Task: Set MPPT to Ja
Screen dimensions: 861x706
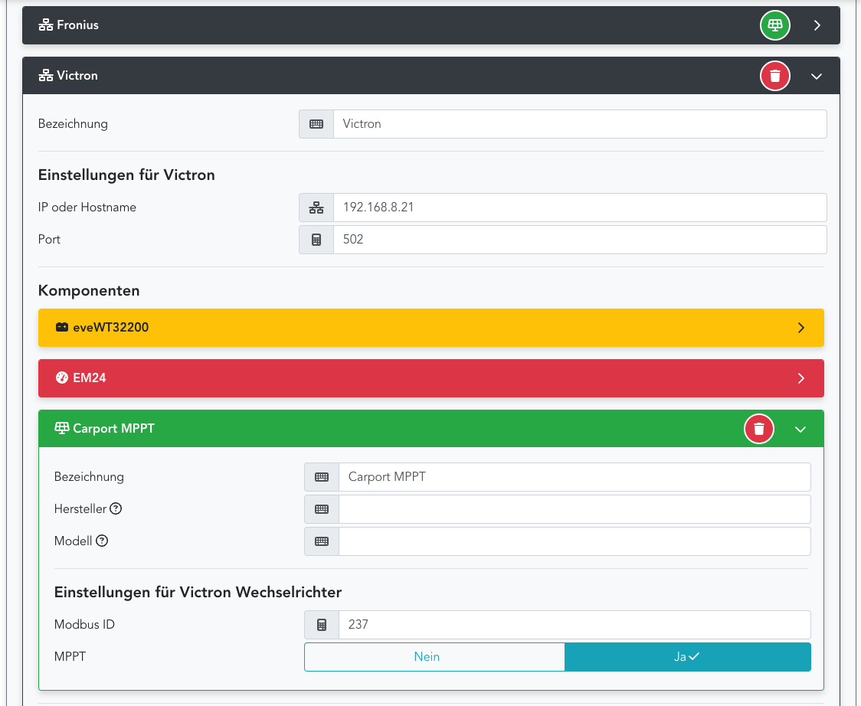Action: (687, 657)
